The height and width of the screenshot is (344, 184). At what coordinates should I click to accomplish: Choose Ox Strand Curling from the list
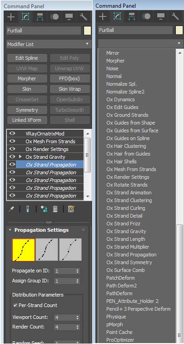tap(126, 208)
